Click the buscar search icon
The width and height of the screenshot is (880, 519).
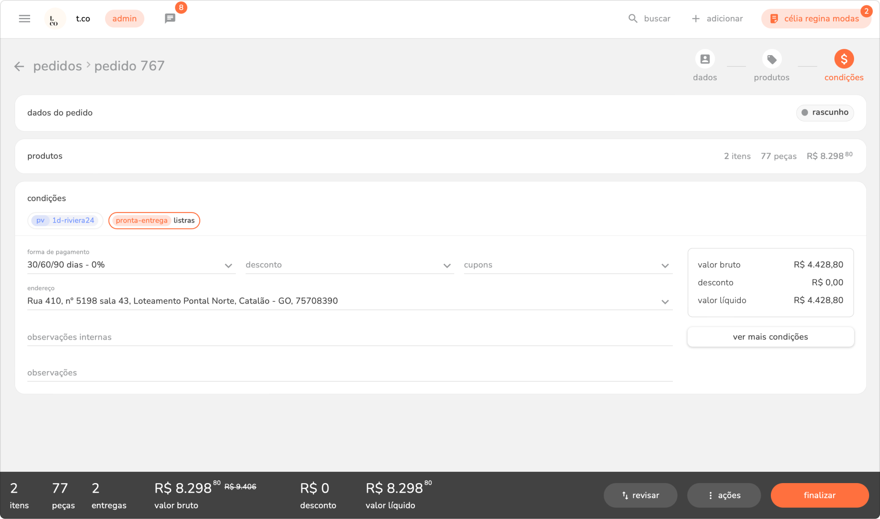(x=633, y=19)
